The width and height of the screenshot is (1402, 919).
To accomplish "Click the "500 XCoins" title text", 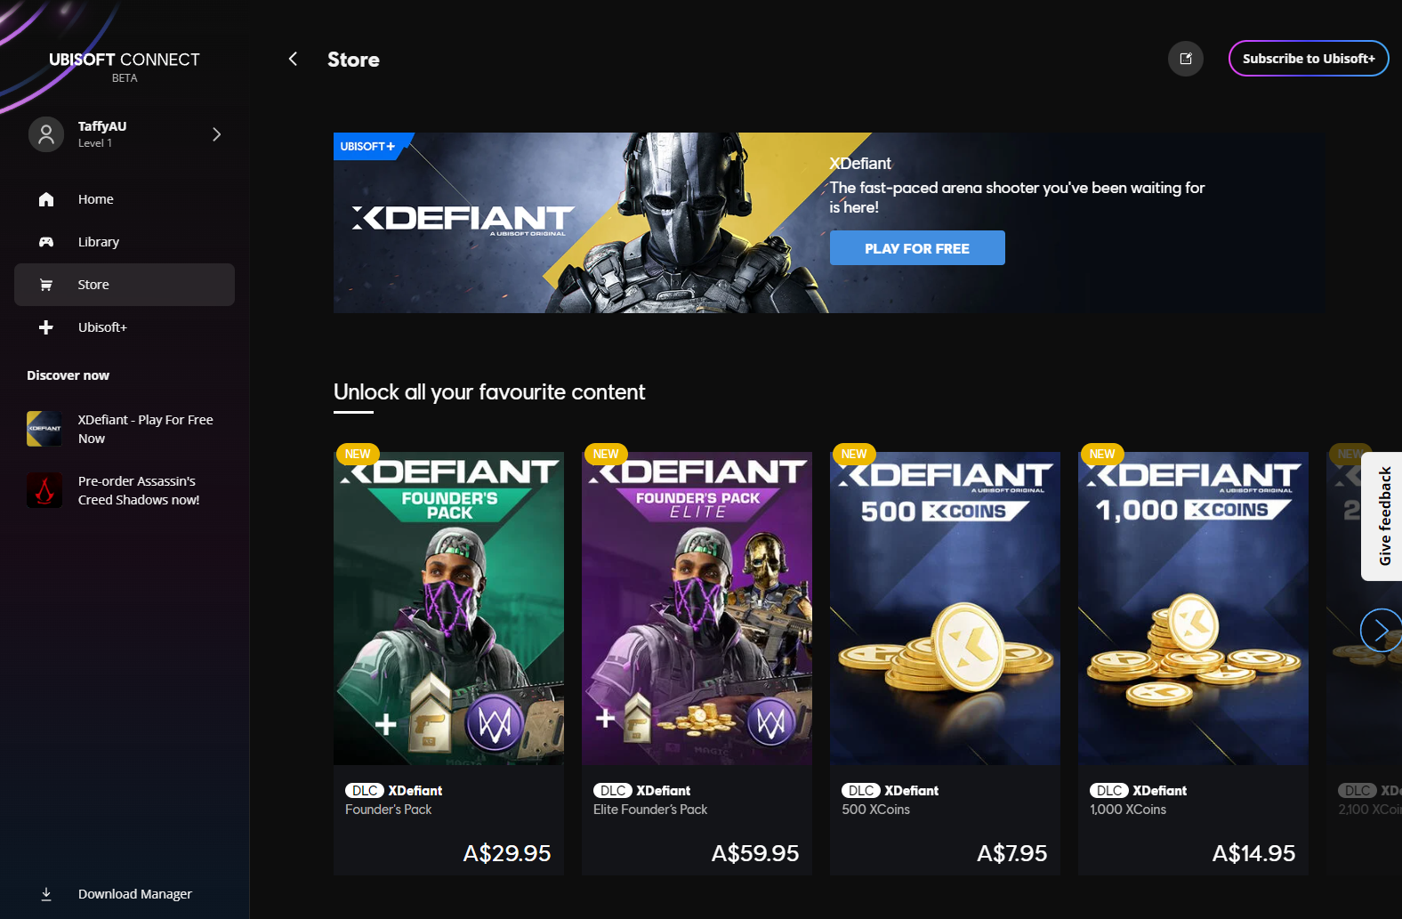I will pyautogui.click(x=876, y=810).
